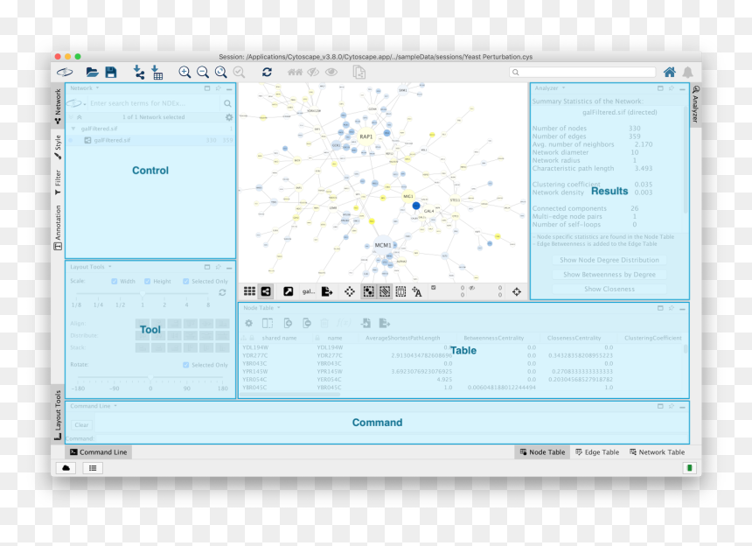Focus the main toolbar search field
The image size is (752, 546).
[x=582, y=73]
